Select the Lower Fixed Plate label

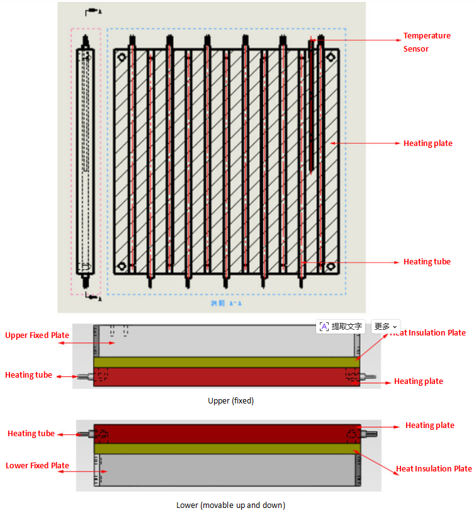pos(37,466)
